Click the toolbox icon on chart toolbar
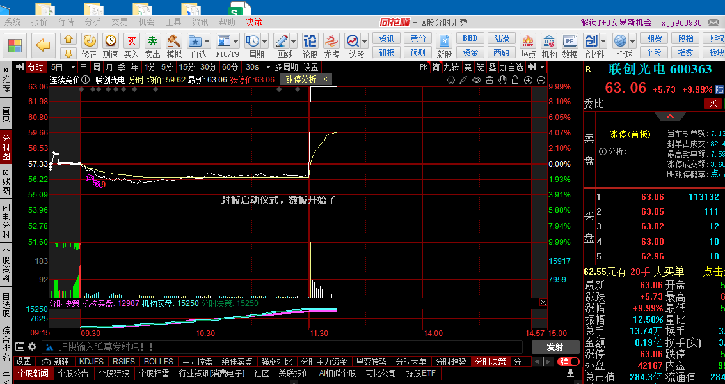 (489, 80)
